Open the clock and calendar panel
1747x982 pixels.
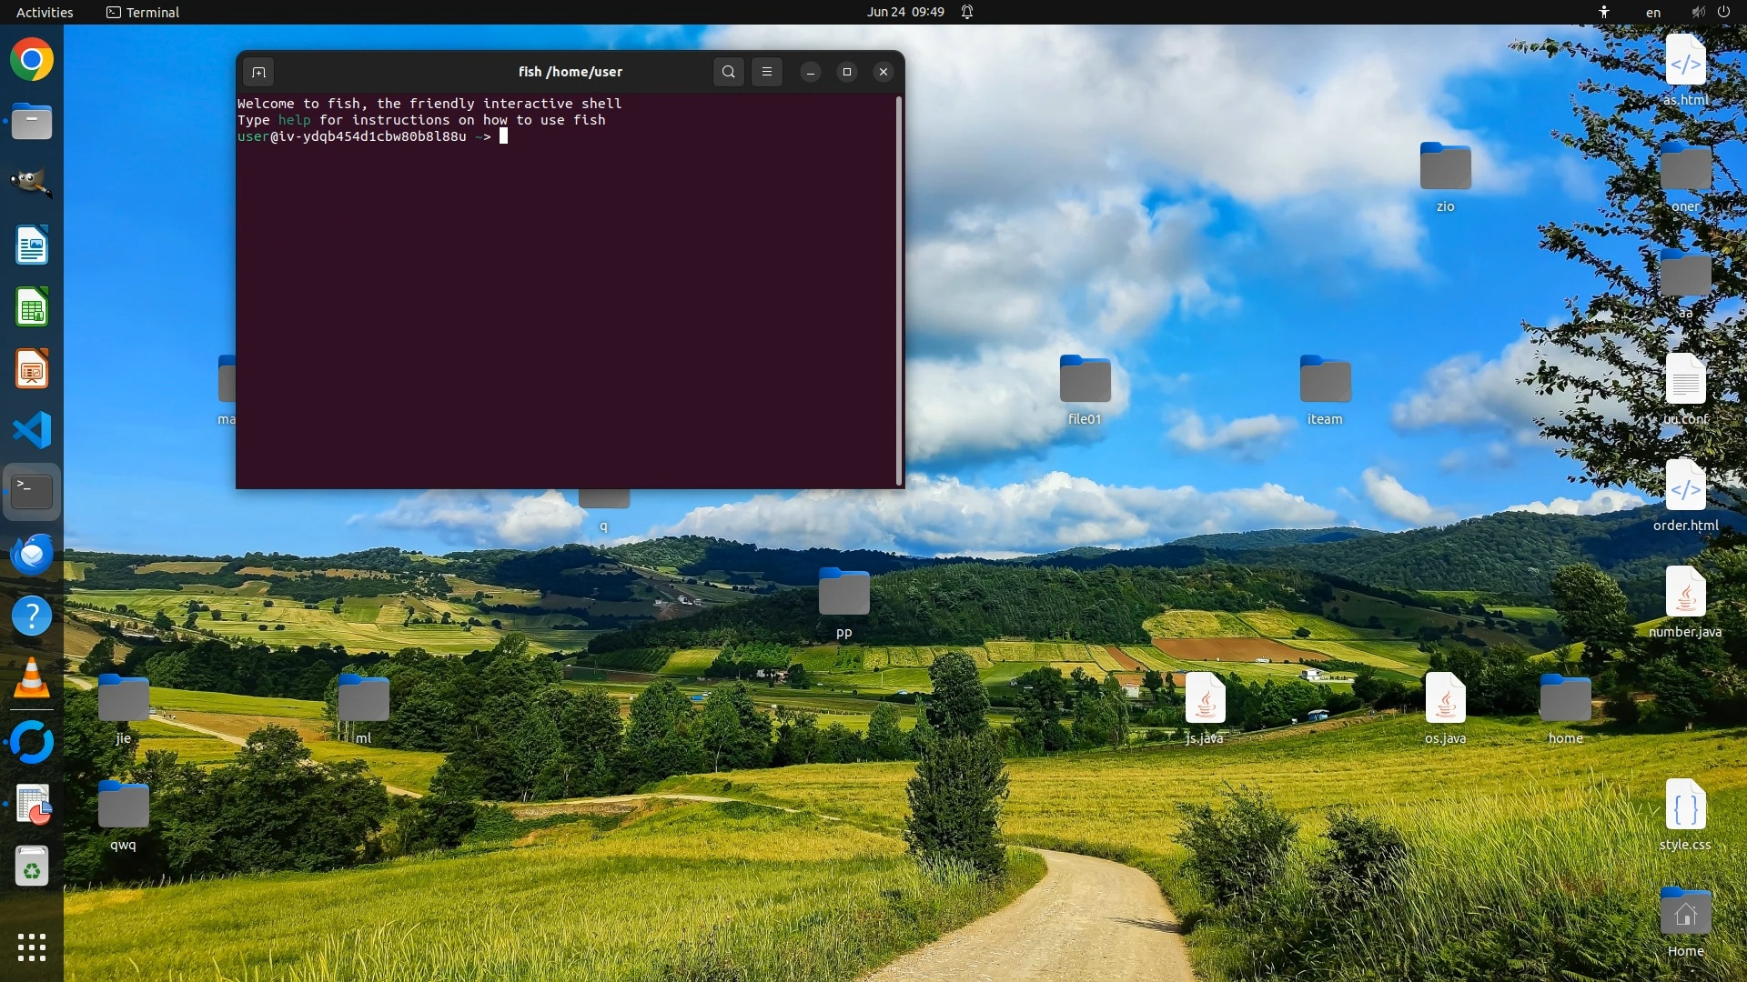click(905, 12)
